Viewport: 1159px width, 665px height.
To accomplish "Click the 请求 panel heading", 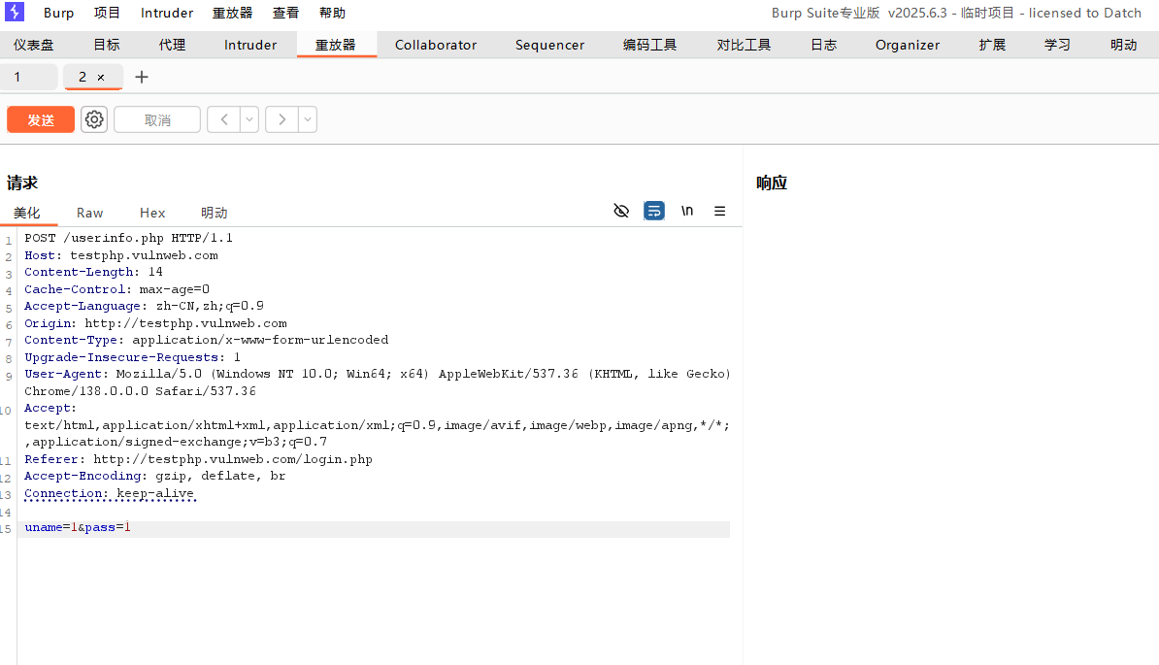I will [x=22, y=183].
